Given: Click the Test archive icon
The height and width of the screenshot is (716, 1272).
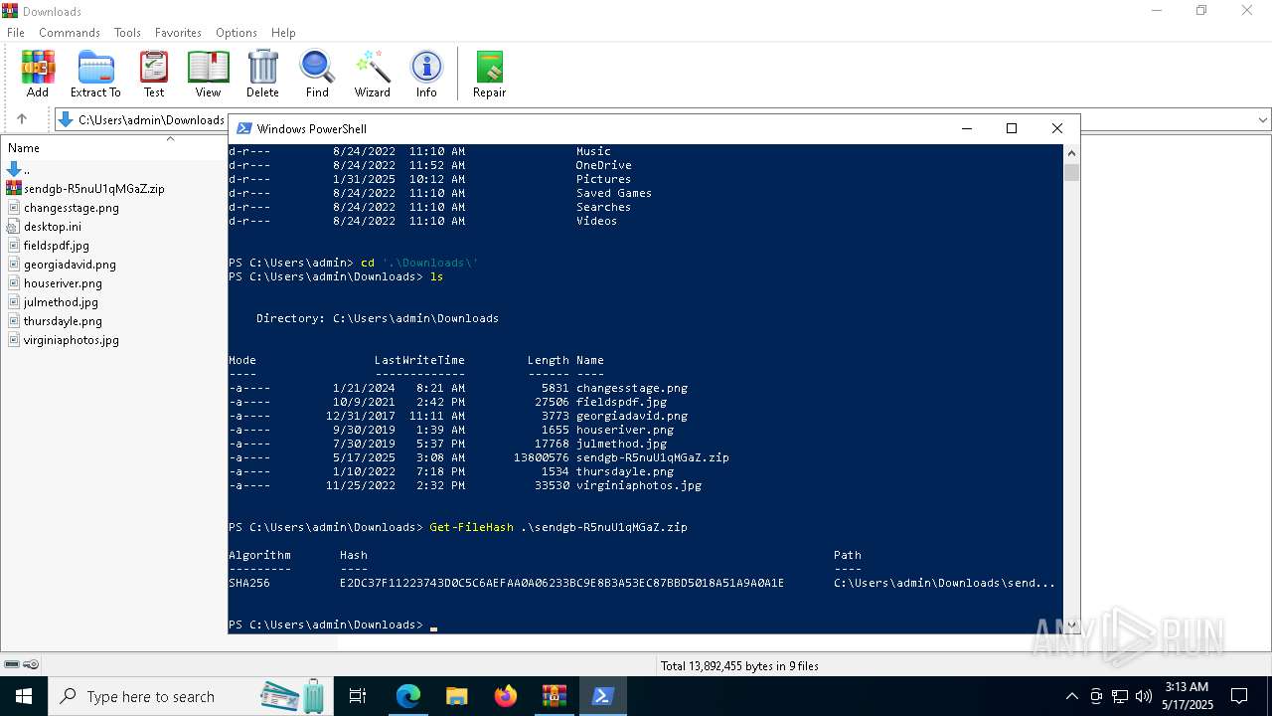Looking at the screenshot, I should coord(154,75).
